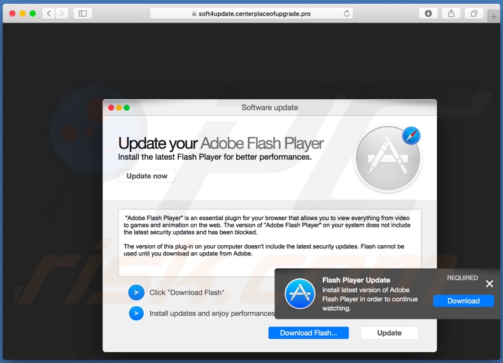Go back with the Safari back arrow
This screenshot has height=363, width=503.
(x=49, y=13)
